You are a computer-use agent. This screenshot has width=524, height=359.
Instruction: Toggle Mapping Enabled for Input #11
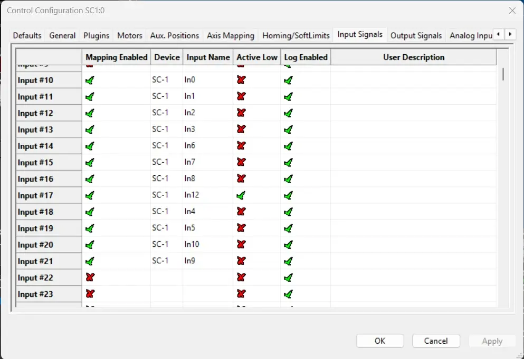(x=90, y=97)
